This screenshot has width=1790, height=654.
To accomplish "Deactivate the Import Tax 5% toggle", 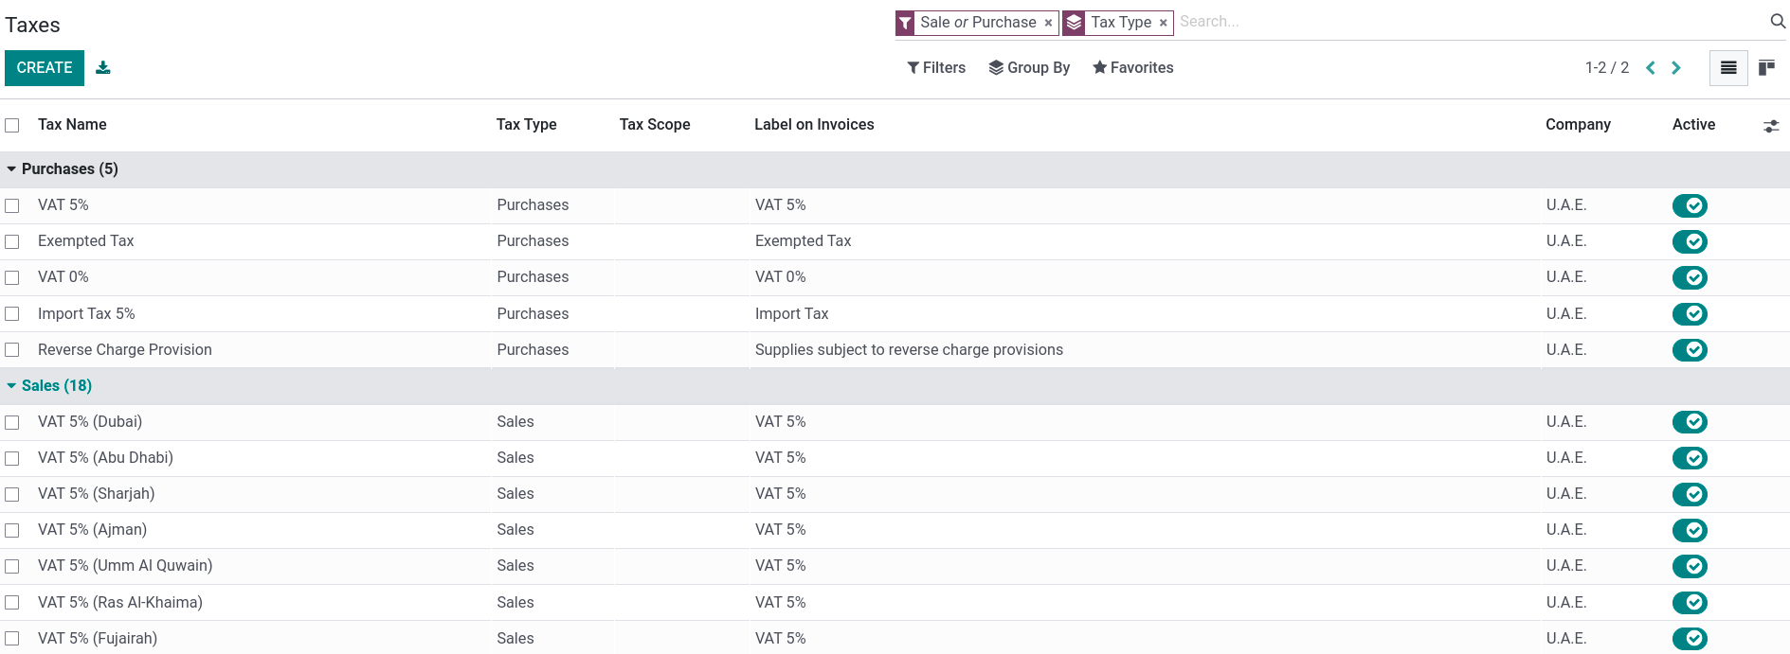I will tap(1690, 313).
